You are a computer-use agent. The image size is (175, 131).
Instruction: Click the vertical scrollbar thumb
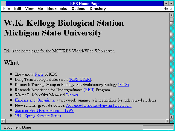[172, 19]
